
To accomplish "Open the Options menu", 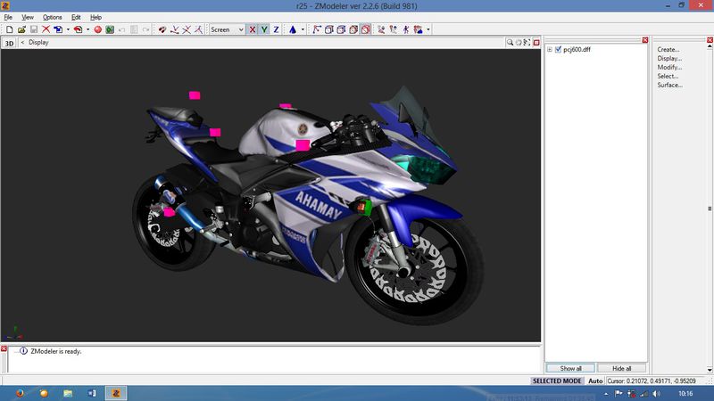I will [x=52, y=17].
